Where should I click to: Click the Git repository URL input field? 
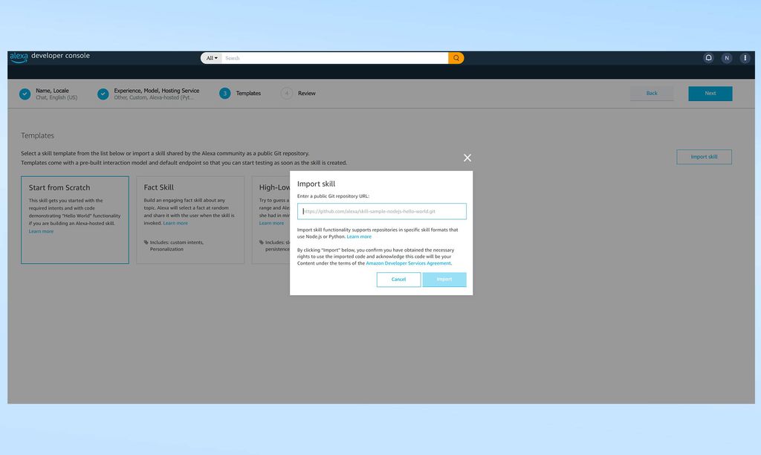381,211
